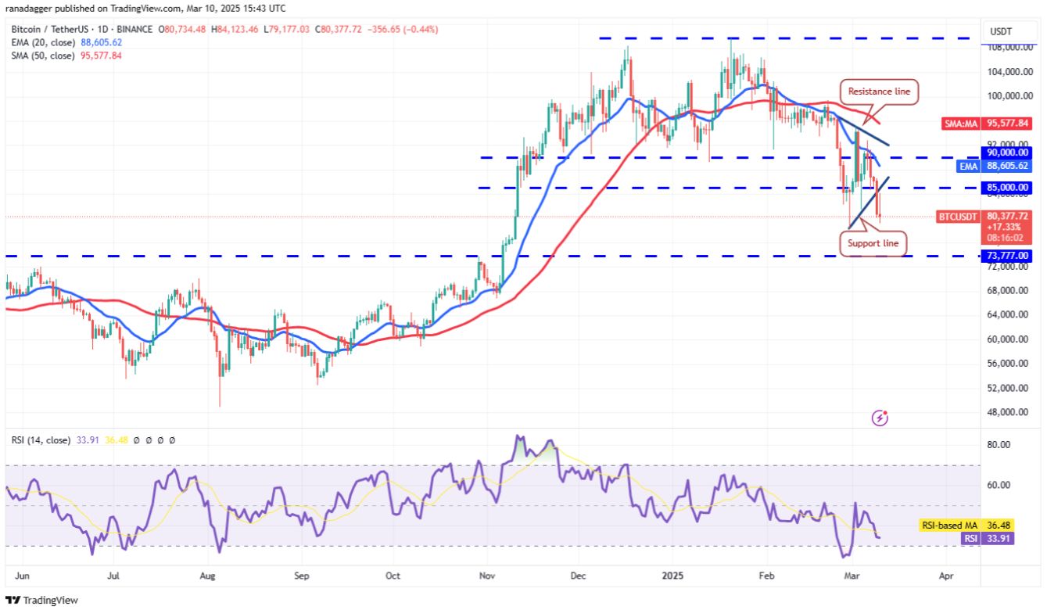This screenshot has width=1047, height=610.
Task: Click the Feb label on time axis
Action: 766,575
